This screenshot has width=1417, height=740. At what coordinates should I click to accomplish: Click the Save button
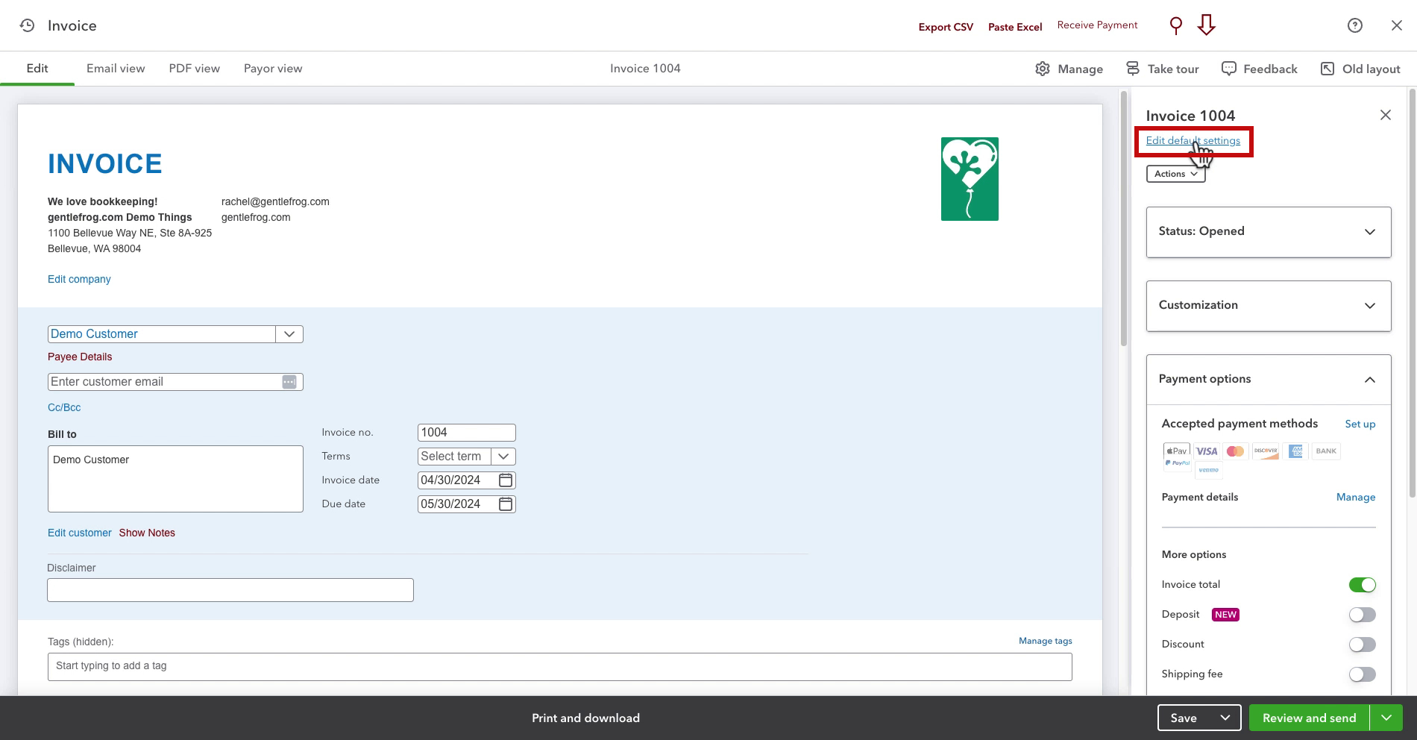click(x=1184, y=718)
